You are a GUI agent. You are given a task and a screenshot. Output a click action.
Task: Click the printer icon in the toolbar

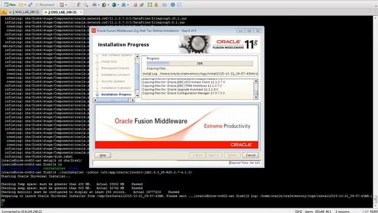pos(94,5)
